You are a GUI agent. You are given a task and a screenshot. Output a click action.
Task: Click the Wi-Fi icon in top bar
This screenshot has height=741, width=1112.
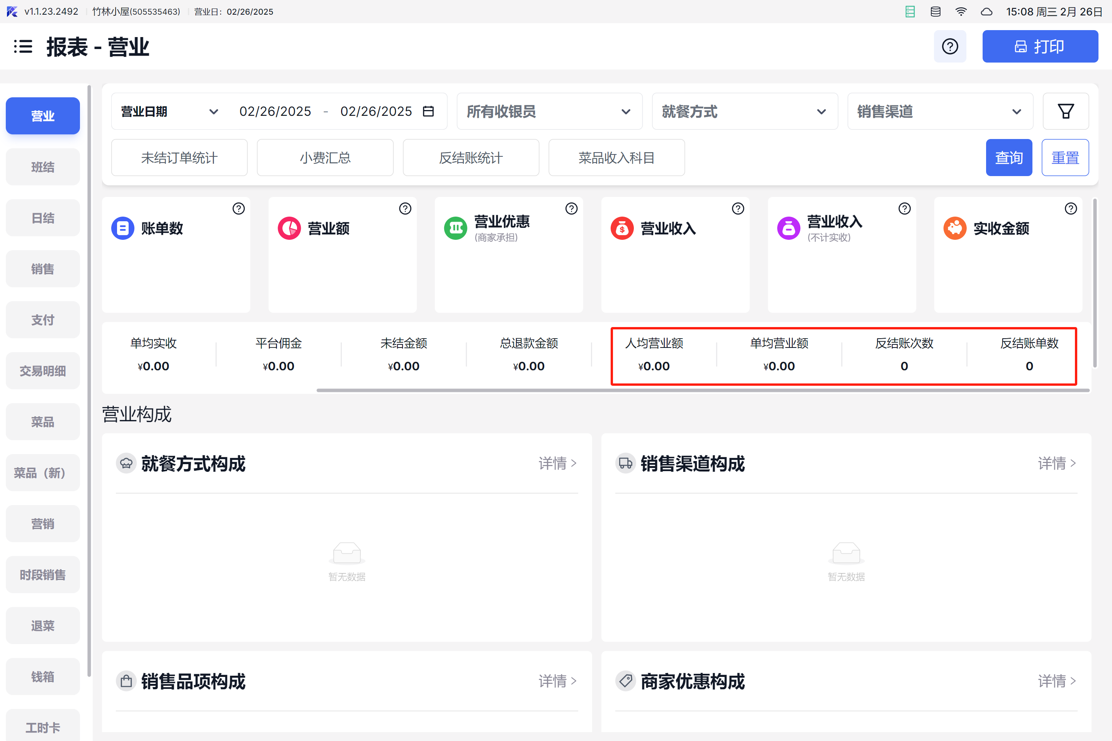coord(961,12)
